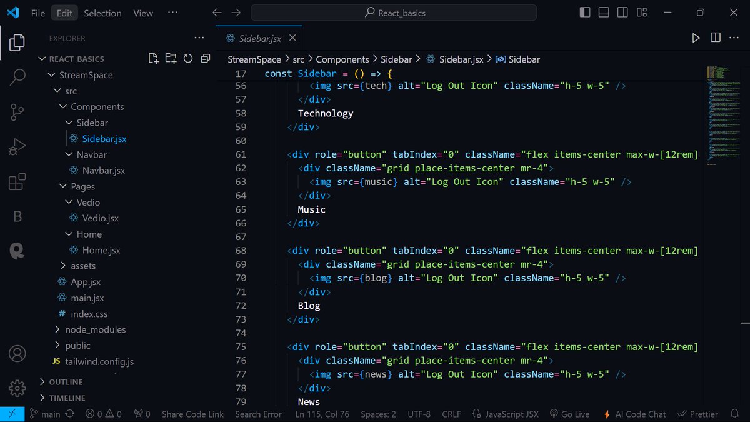The width and height of the screenshot is (750, 422).
Task: Click Go Live in status bar
Action: coord(569,414)
